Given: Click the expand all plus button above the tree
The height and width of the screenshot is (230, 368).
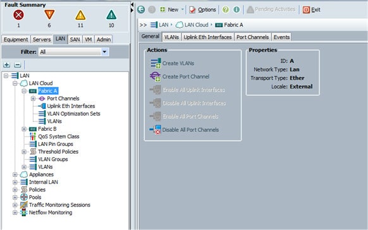Looking at the screenshot, I should point(6,64).
